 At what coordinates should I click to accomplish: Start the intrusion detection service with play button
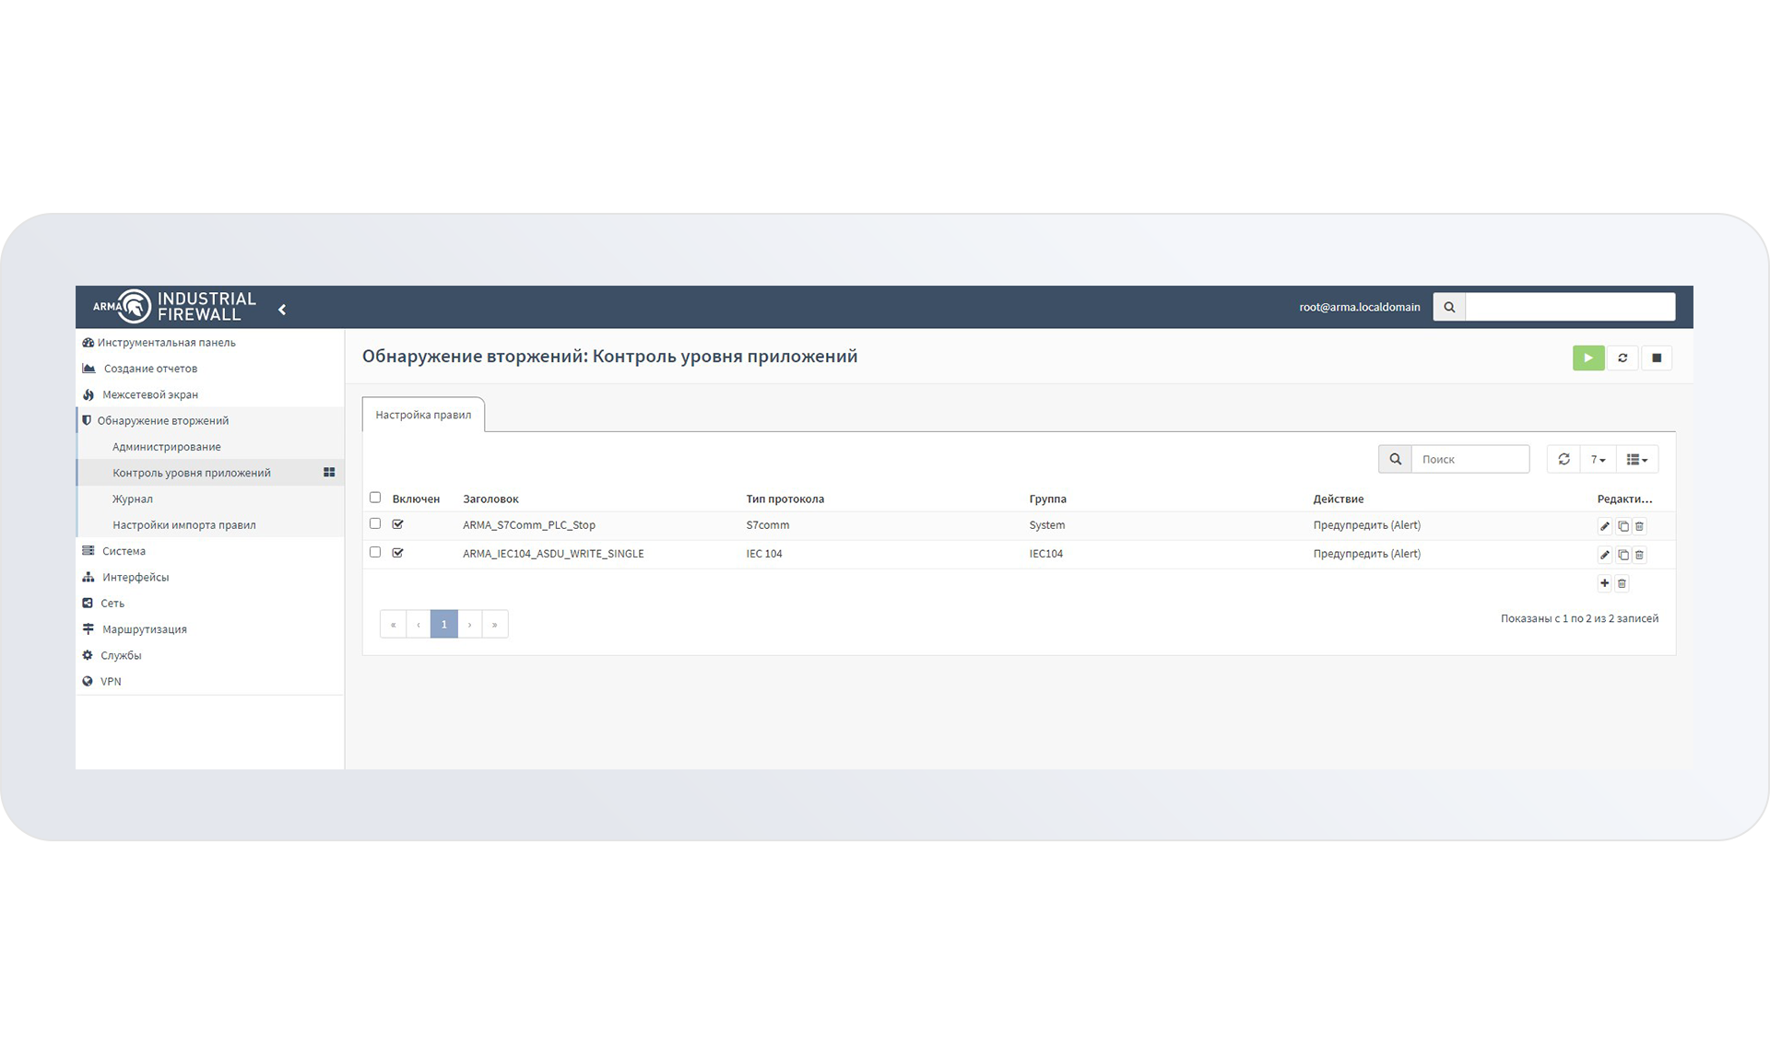click(x=1587, y=358)
